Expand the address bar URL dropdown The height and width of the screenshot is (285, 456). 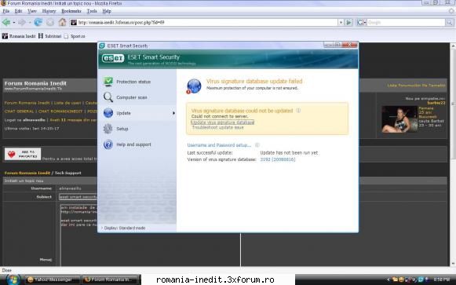pos(341,23)
